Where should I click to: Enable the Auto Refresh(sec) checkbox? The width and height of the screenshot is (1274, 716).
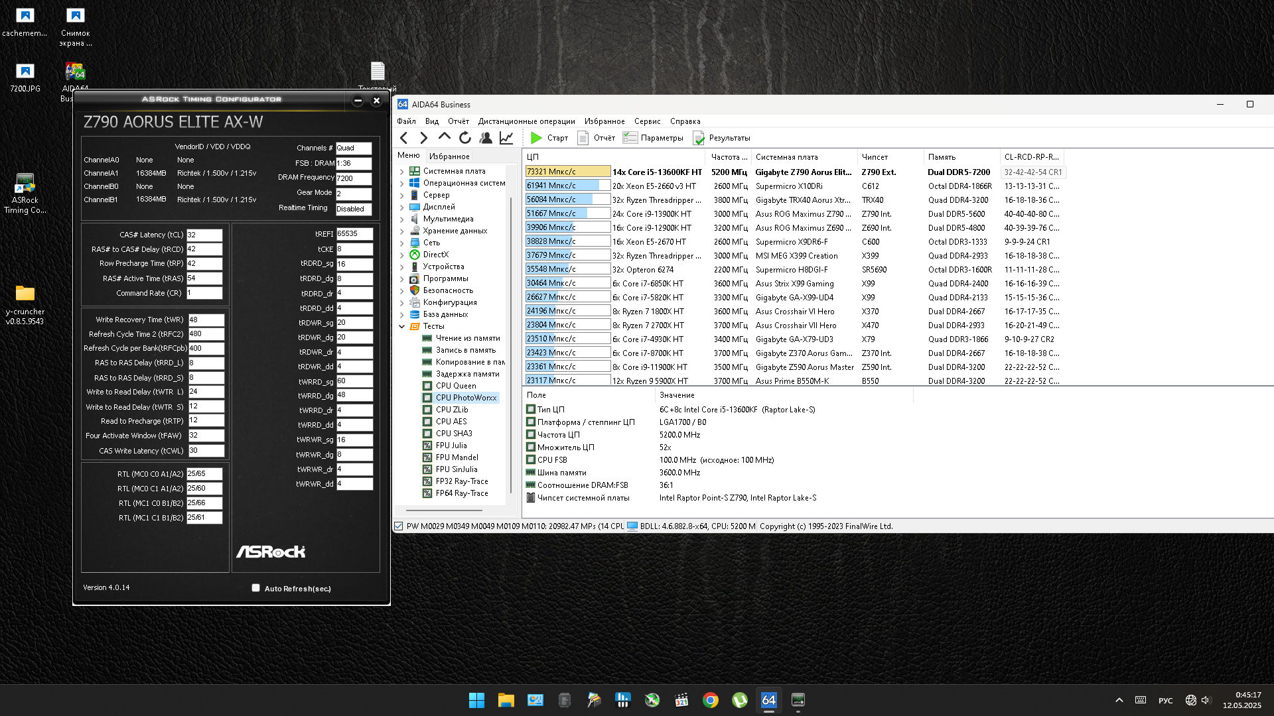click(x=255, y=588)
